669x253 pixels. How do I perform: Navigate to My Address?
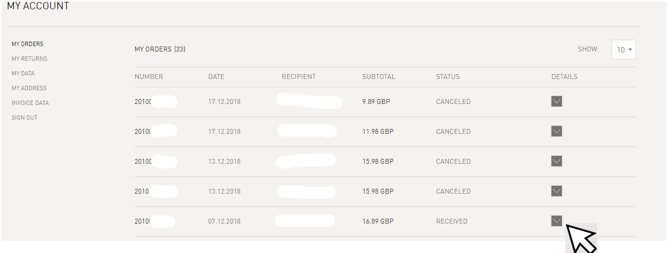point(29,88)
